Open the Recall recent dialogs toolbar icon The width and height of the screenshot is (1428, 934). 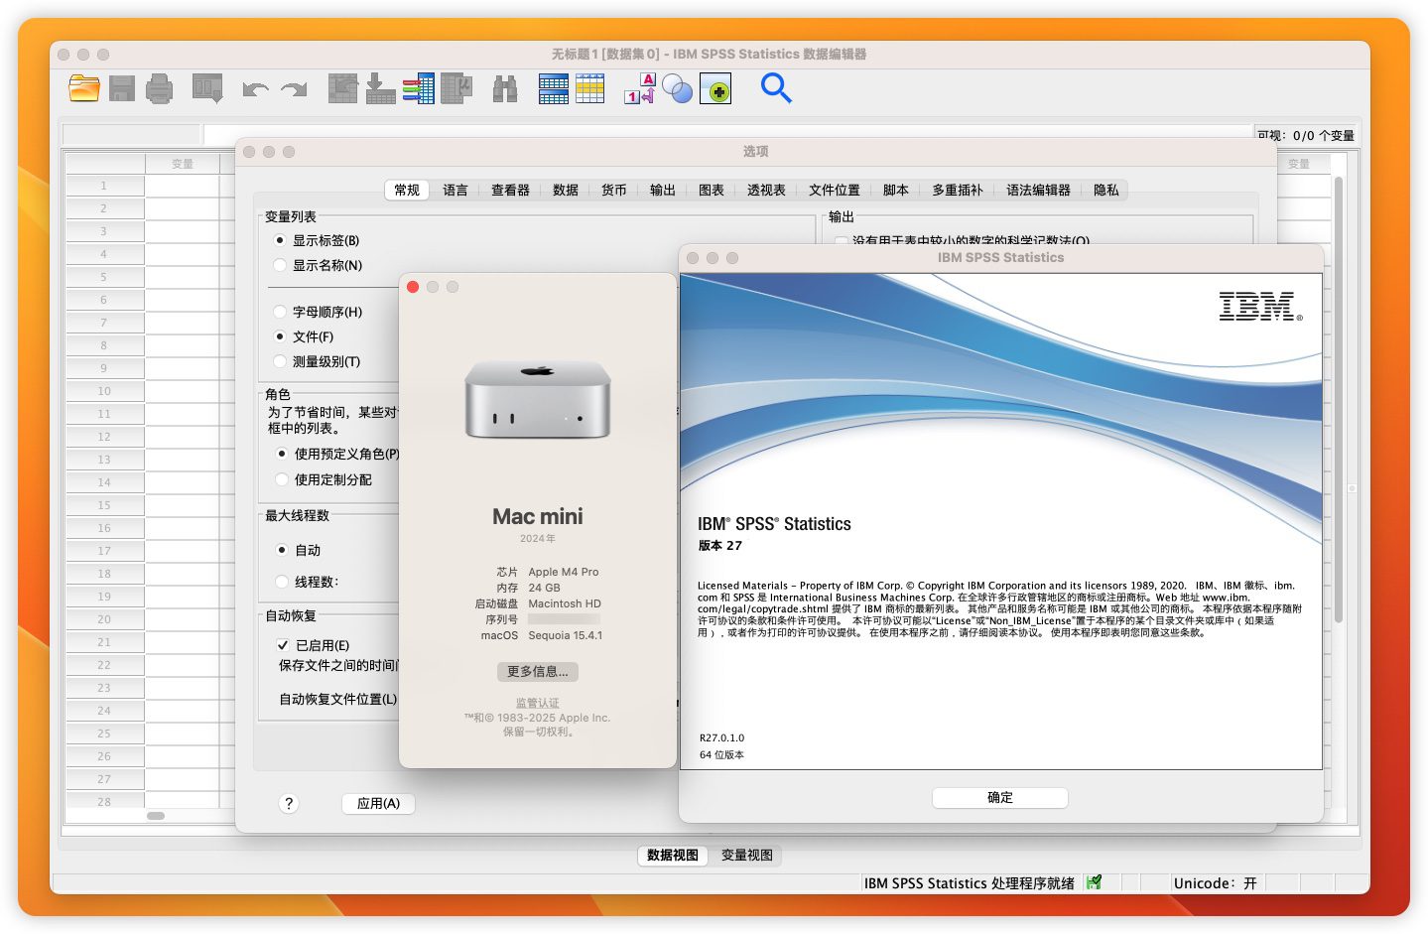point(207,88)
